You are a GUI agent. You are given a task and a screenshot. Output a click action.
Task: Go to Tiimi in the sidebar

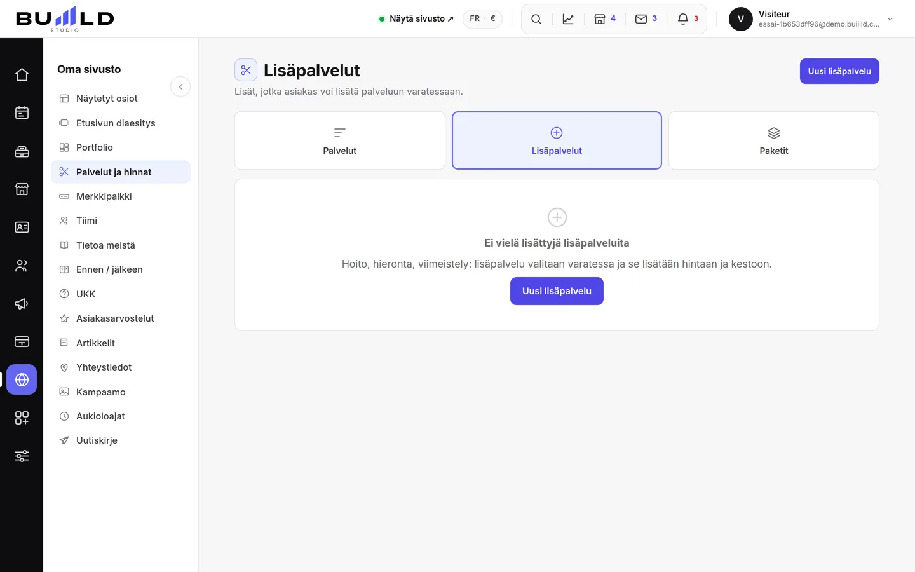point(121,221)
